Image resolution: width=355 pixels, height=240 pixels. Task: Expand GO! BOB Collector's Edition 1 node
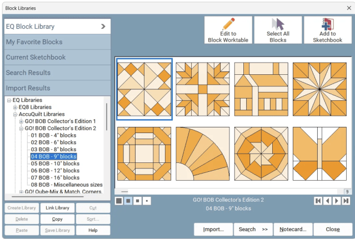(x=21, y=121)
